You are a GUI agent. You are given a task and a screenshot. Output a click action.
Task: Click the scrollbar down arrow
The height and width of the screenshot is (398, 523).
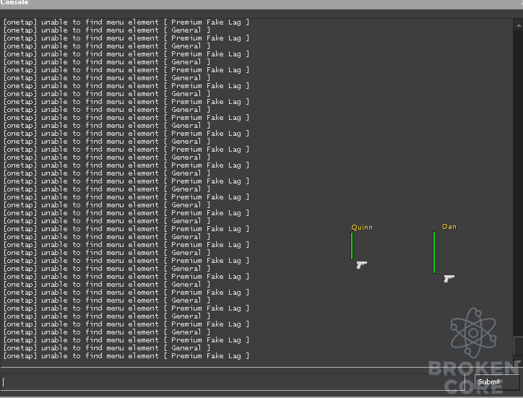pyautogui.click(x=519, y=361)
